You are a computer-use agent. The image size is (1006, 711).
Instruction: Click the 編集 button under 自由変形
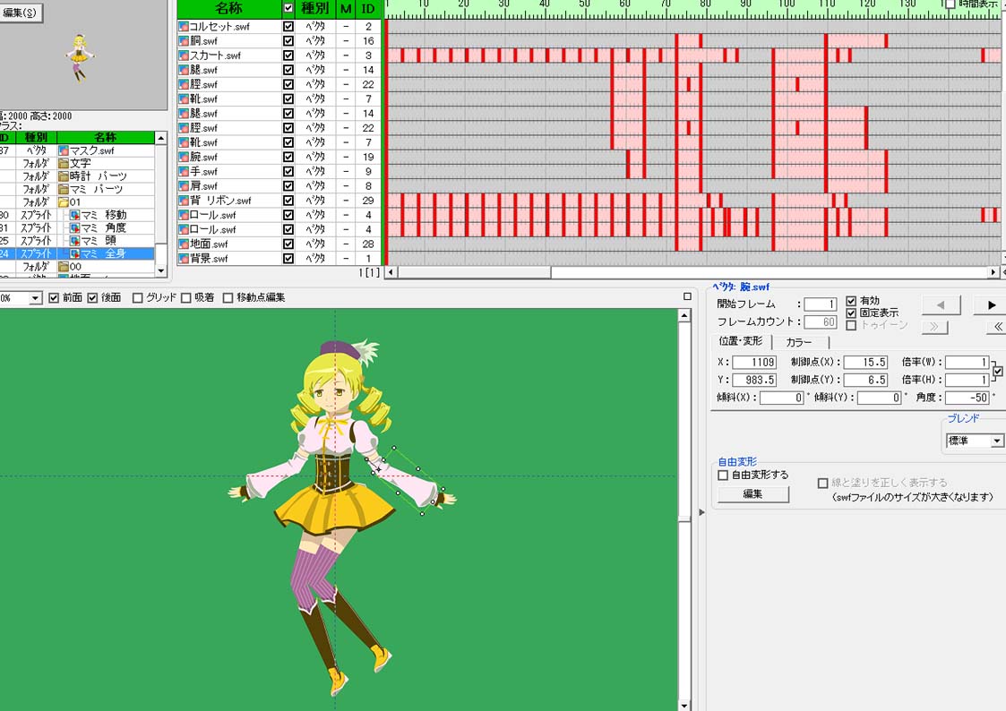pyautogui.click(x=752, y=493)
